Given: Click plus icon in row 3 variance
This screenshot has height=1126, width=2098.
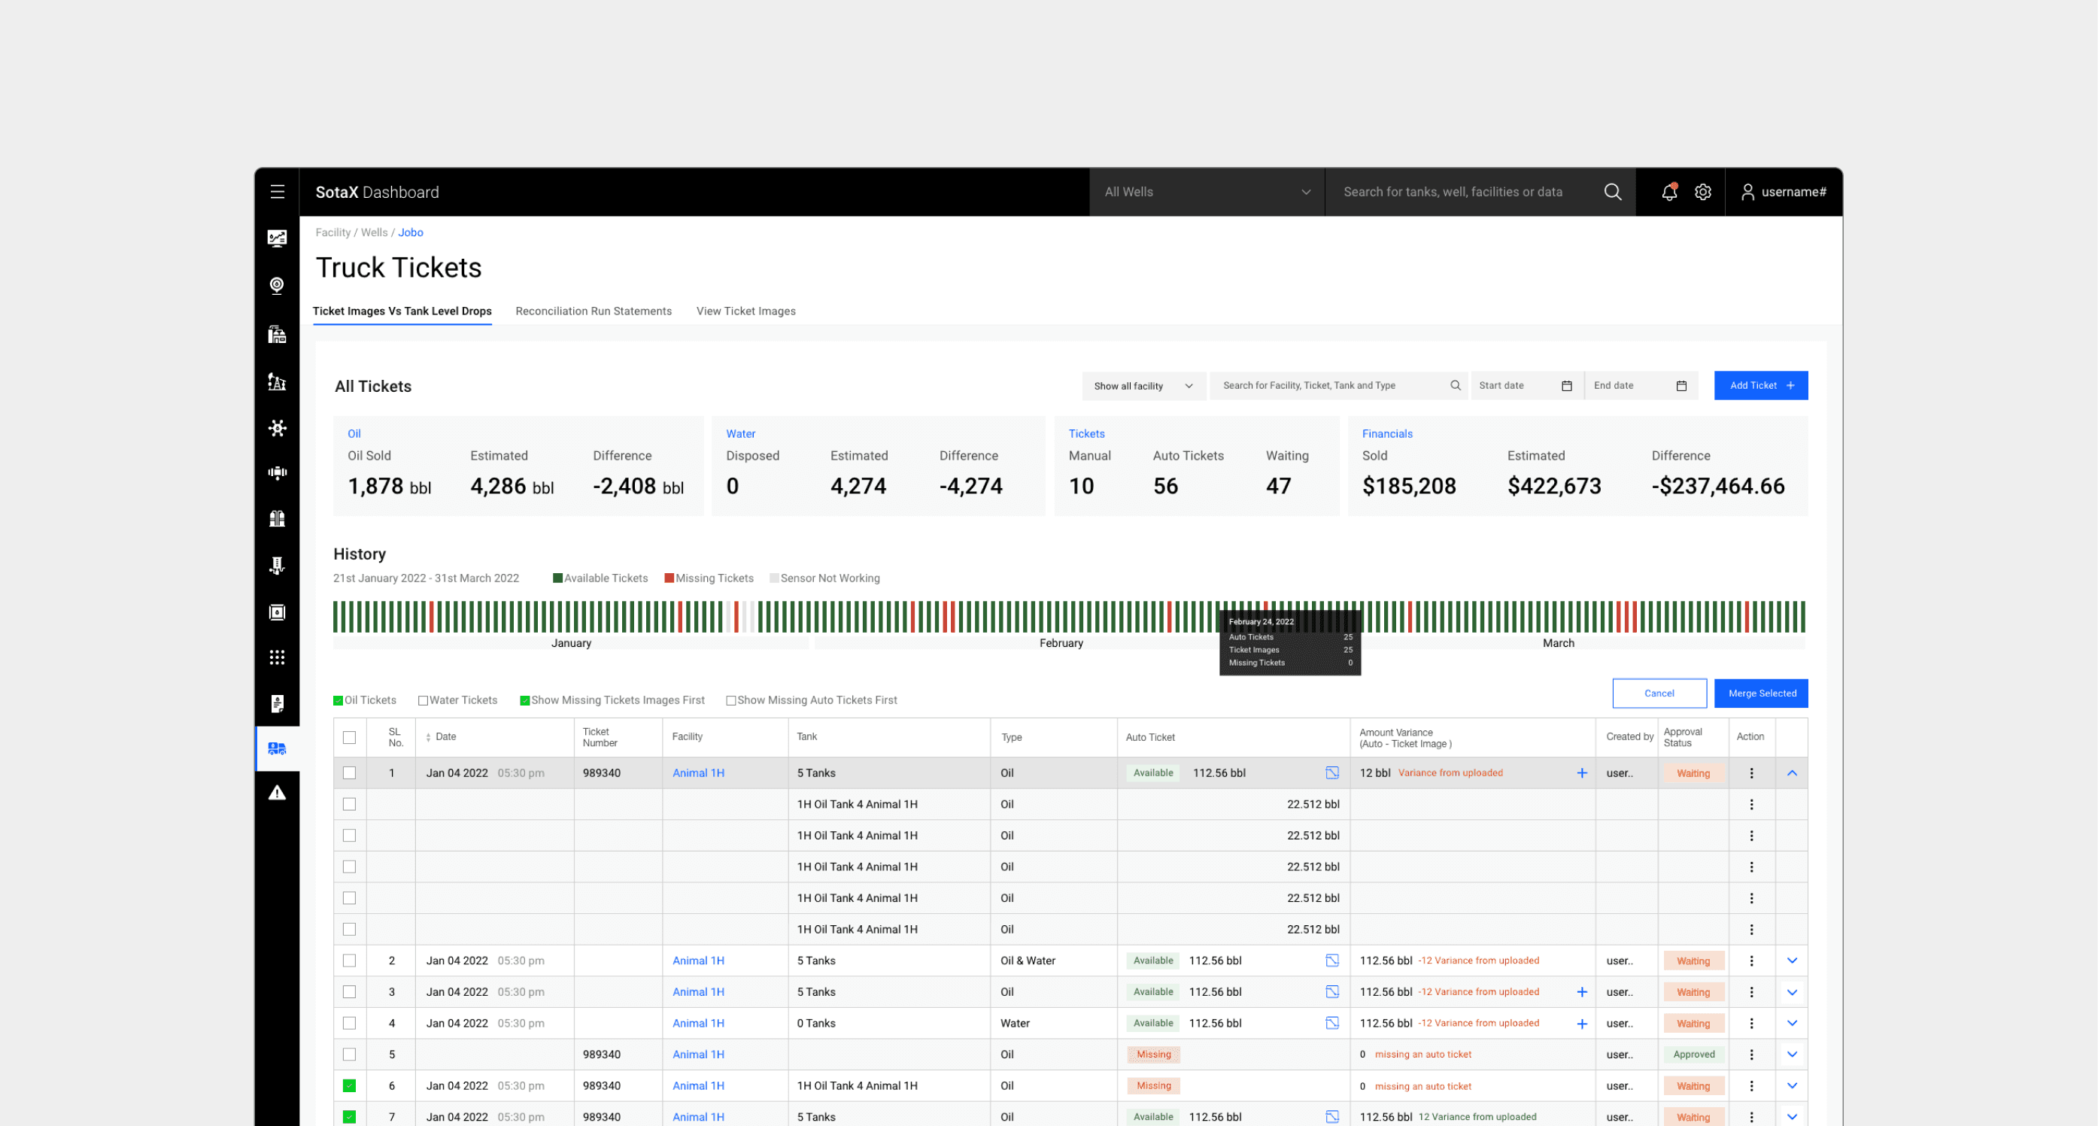Looking at the screenshot, I should click(1580, 991).
